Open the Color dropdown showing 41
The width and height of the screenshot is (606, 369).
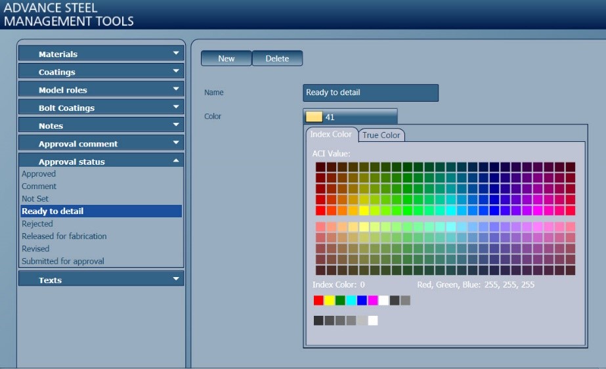351,117
